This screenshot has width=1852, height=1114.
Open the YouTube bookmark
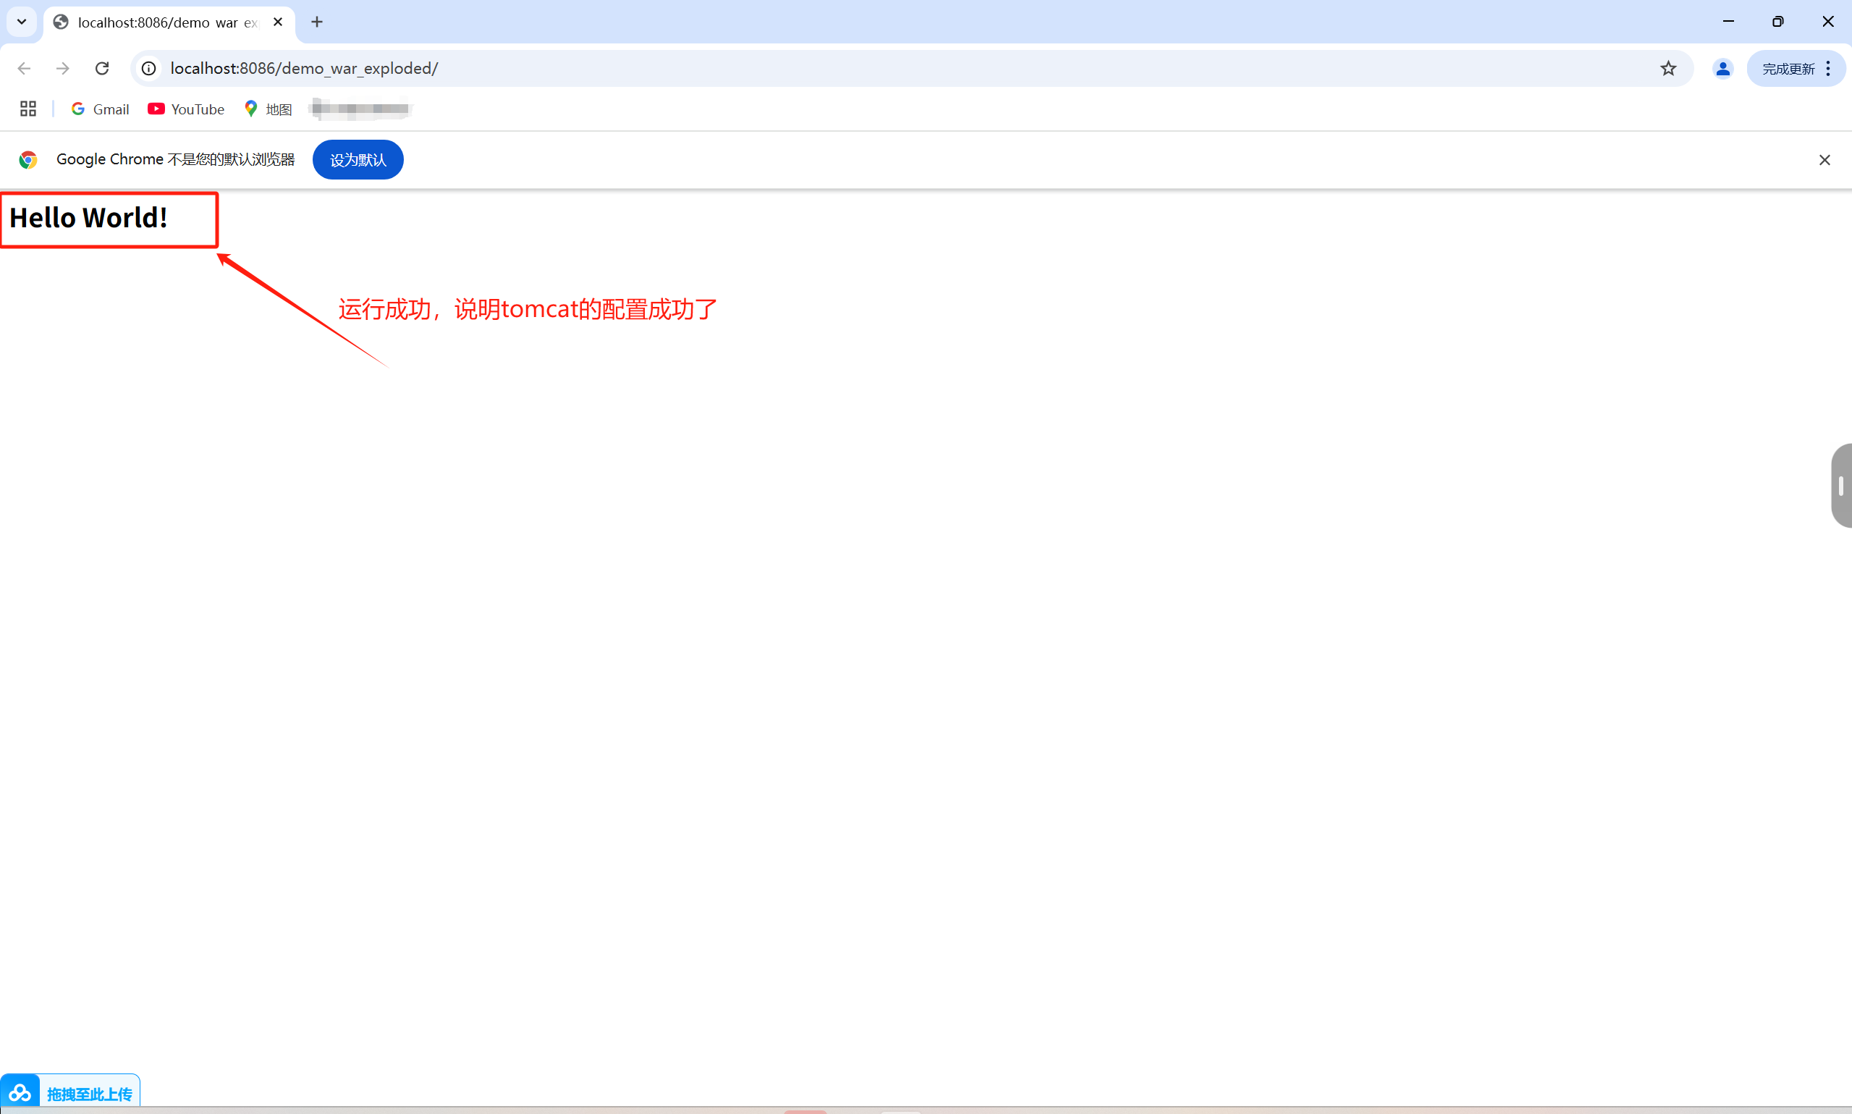coord(186,109)
